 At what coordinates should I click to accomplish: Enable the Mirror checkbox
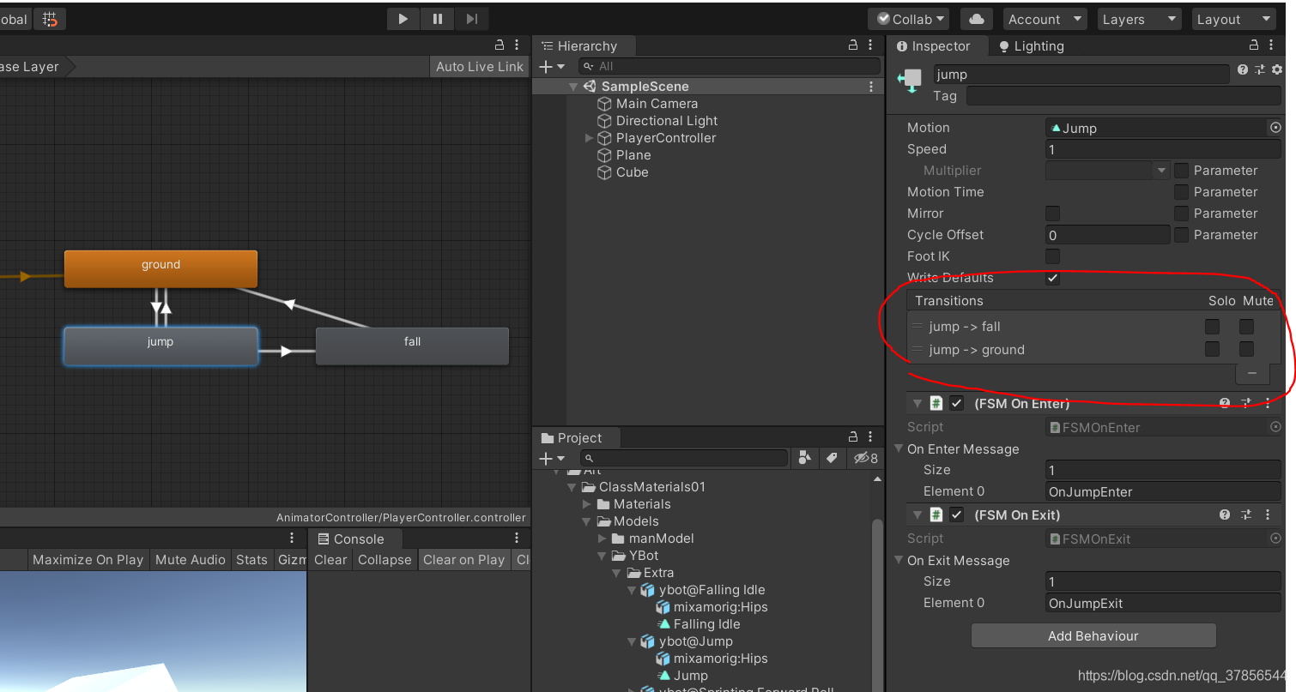tap(1052, 214)
